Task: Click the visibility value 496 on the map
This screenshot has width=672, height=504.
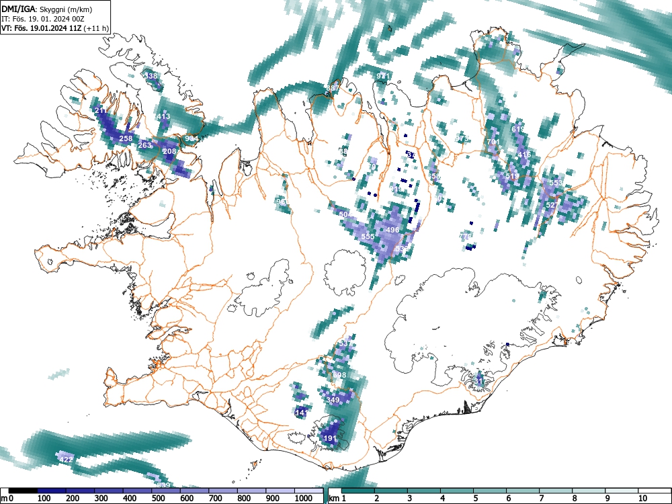Action: [x=392, y=230]
